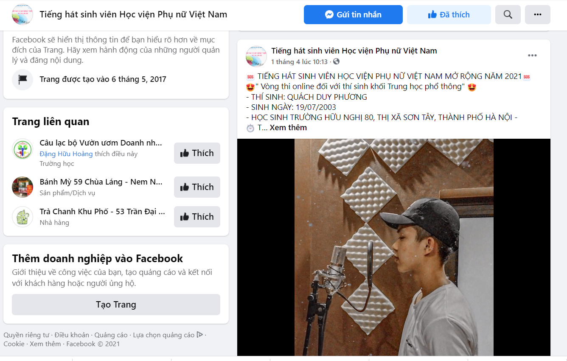This screenshot has width=567, height=361.
Task: Click the Tạo Trang button
Action: (x=116, y=305)
